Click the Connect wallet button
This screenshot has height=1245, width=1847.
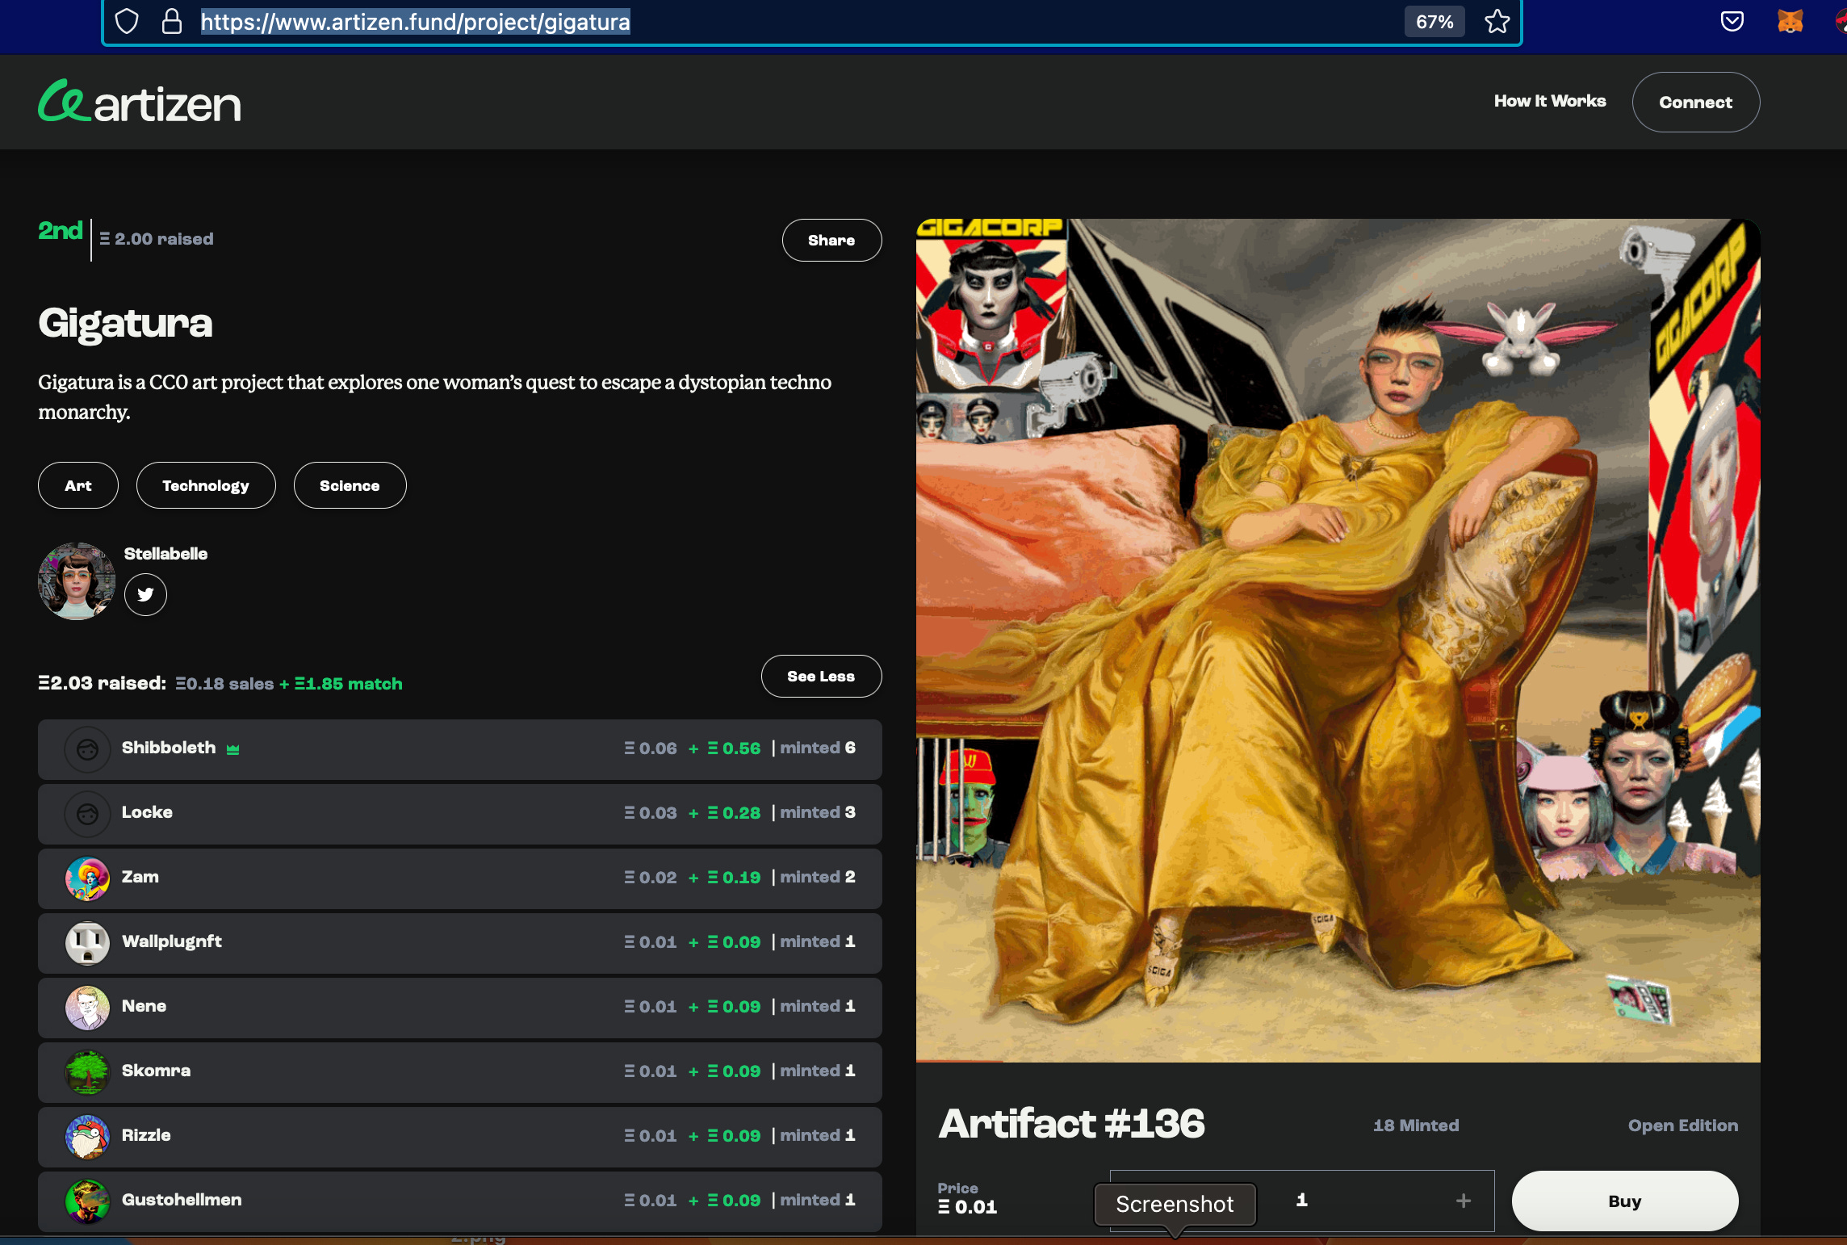(1695, 103)
